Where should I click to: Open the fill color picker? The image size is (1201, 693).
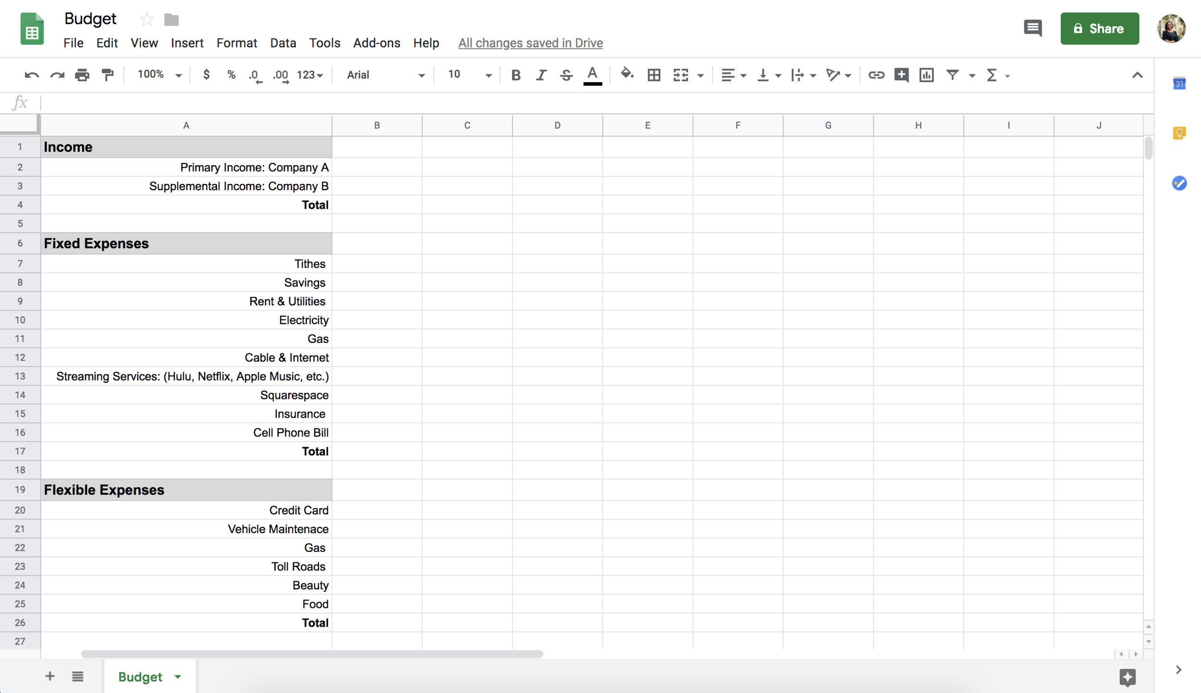point(626,74)
